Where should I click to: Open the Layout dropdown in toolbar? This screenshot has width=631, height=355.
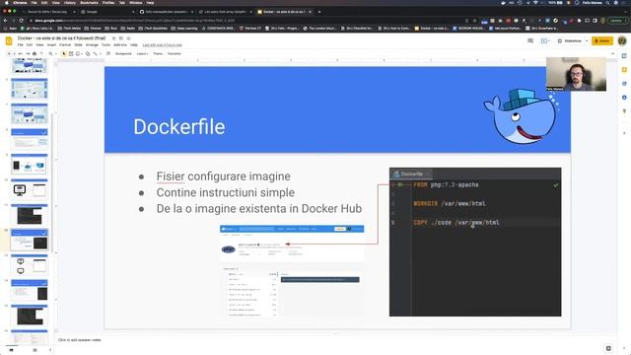pyautogui.click(x=142, y=53)
